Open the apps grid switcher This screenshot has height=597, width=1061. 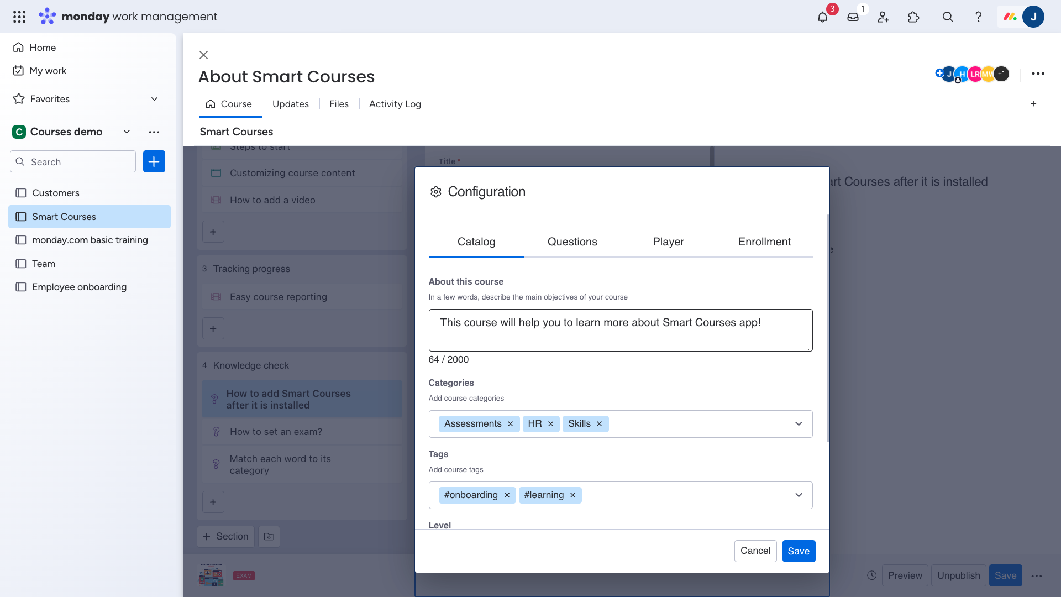tap(19, 17)
